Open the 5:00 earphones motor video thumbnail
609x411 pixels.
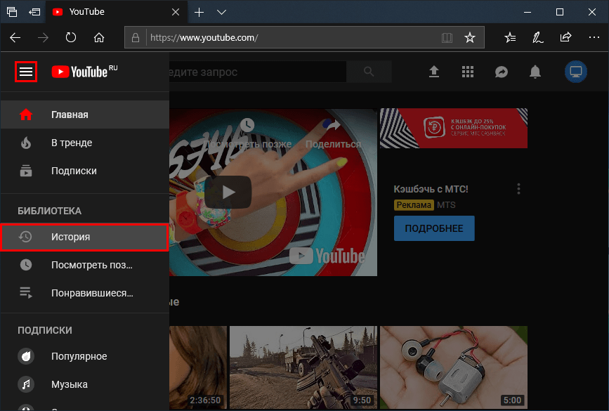[454, 367]
